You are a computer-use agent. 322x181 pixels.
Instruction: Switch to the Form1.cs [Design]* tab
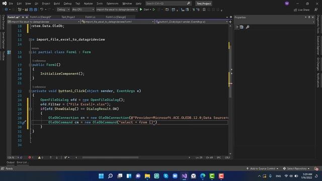(40, 17)
